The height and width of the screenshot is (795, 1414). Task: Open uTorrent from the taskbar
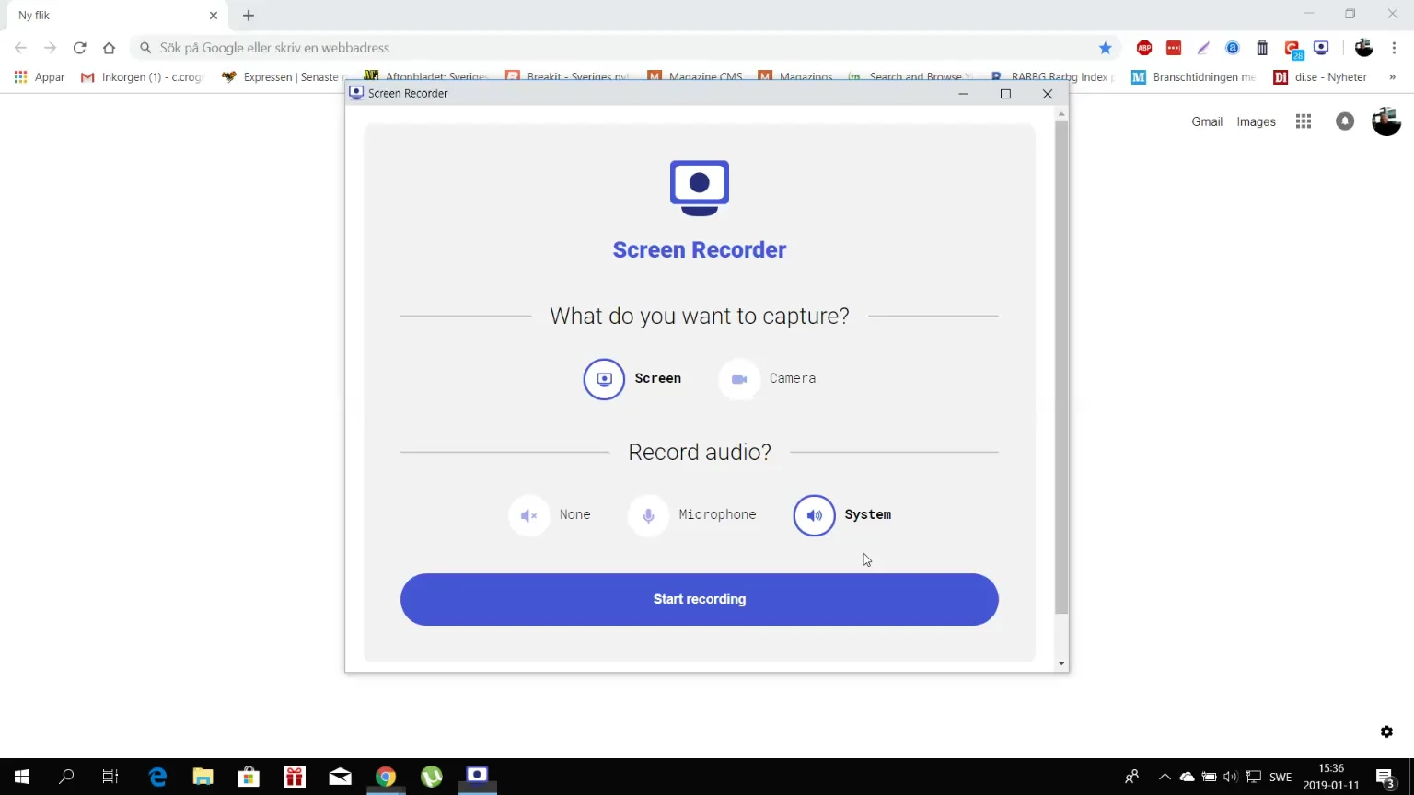click(431, 777)
